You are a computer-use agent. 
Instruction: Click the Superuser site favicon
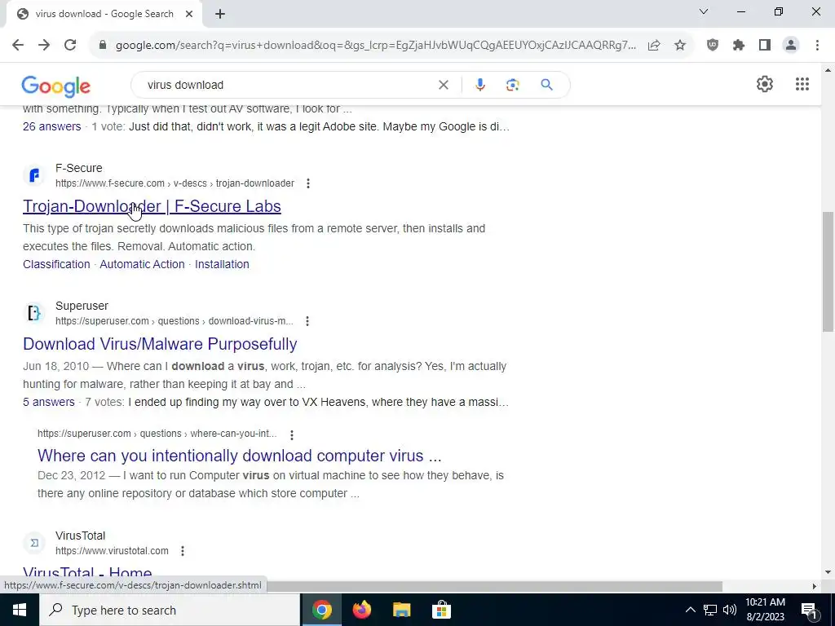pos(34,313)
